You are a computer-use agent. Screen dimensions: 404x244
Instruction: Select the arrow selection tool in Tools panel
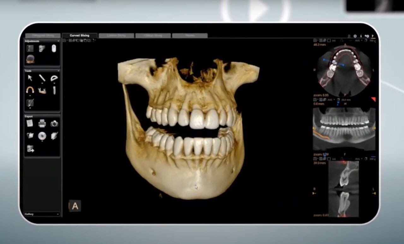coord(30,77)
